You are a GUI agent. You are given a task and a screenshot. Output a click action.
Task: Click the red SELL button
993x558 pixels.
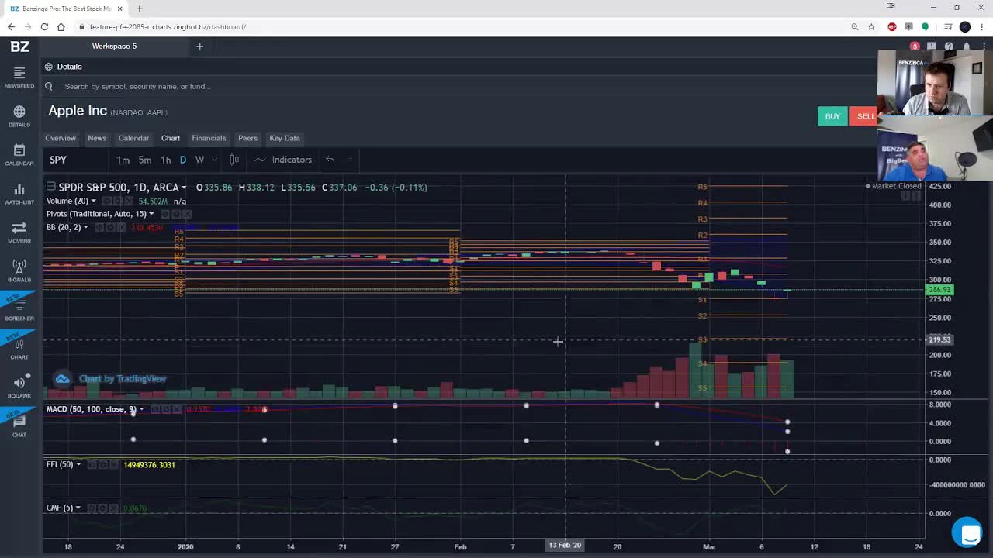coord(865,116)
